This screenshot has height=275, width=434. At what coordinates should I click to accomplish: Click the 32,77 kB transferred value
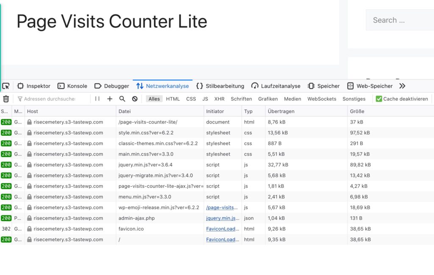[x=278, y=165]
